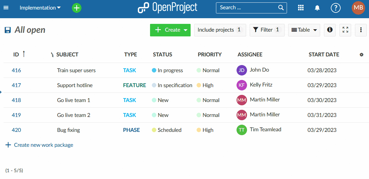The height and width of the screenshot is (179, 369).
Task: Open the Filter settings
Action: [x=267, y=30]
